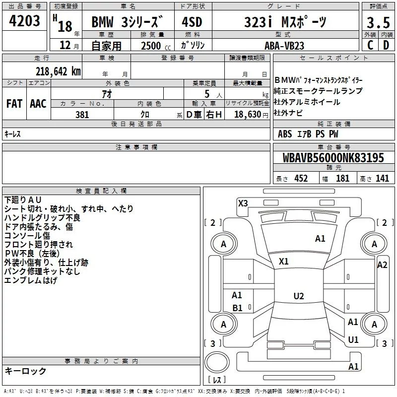Select the BMW performance trunk spoiler line
Screen dimensions: 397x397
319,80
